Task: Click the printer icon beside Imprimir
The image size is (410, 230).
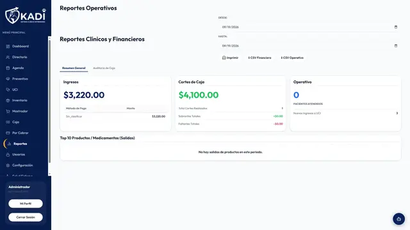Action: tap(224, 57)
